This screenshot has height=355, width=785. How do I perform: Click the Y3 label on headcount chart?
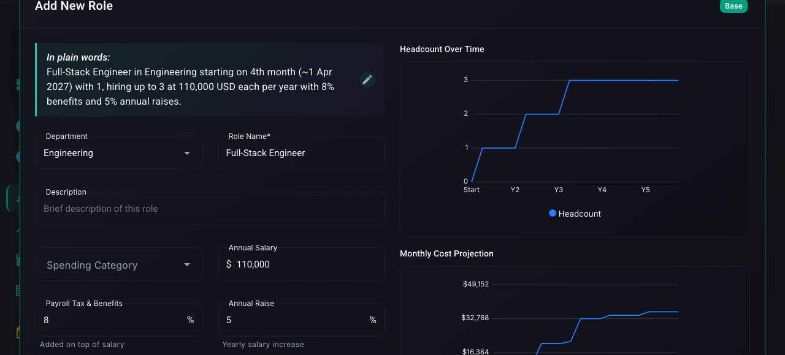[559, 190]
